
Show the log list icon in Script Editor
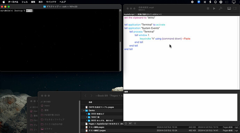pyautogui.click(x=135, y=123)
